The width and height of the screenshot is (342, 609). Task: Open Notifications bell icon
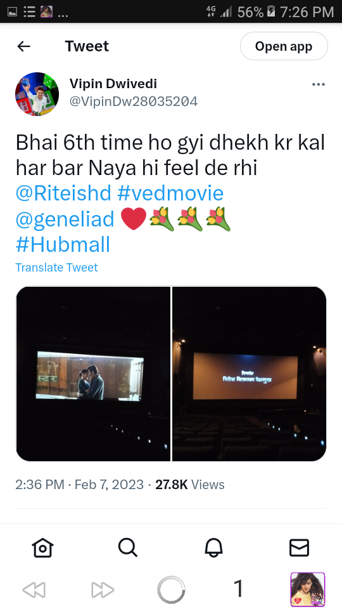213,547
